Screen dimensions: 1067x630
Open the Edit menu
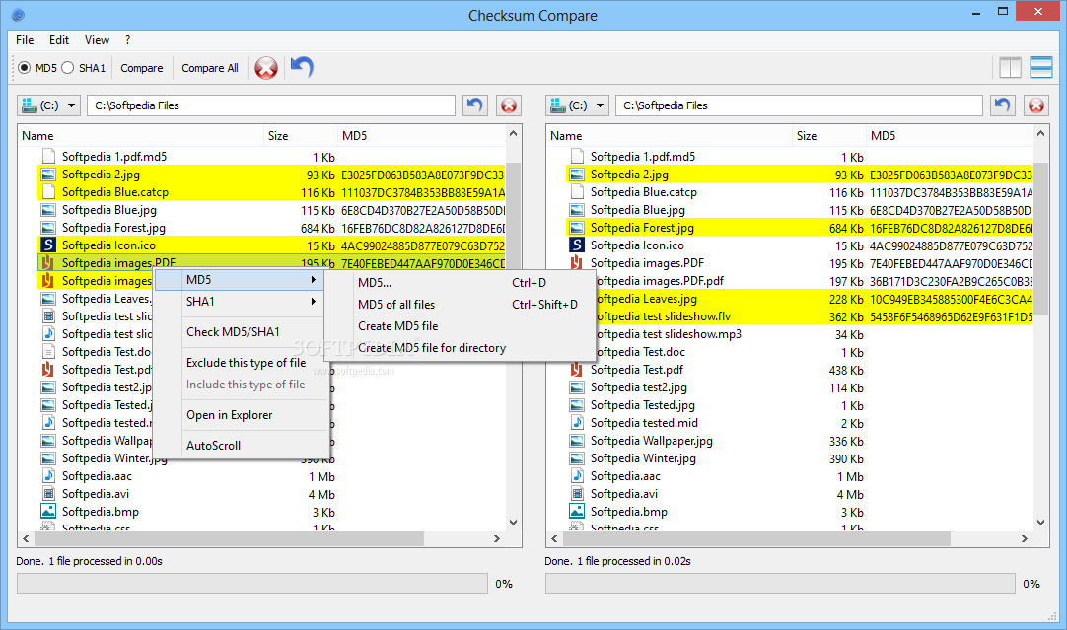pos(58,40)
